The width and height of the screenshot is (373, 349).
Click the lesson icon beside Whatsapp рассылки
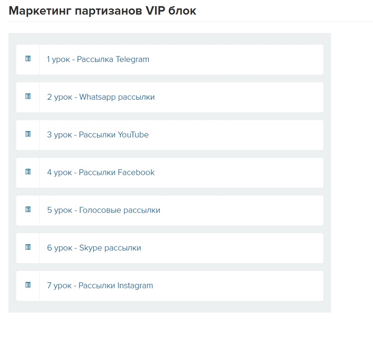click(28, 96)
